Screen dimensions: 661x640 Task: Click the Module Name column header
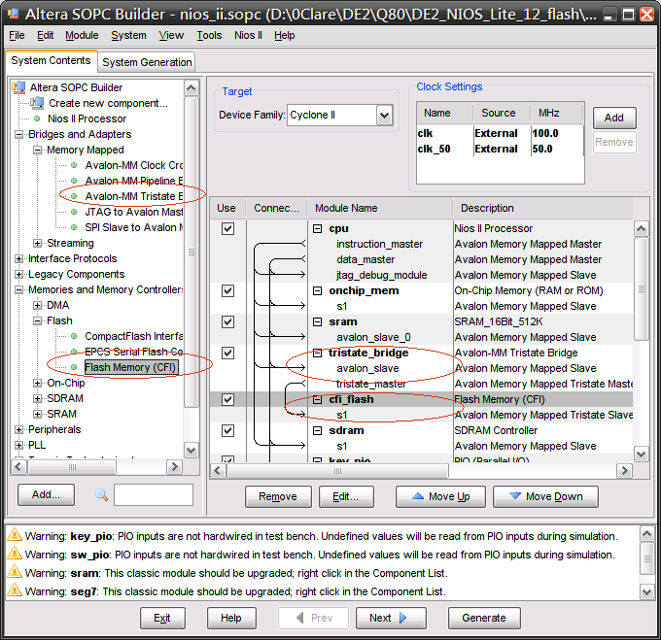point(380,208)
